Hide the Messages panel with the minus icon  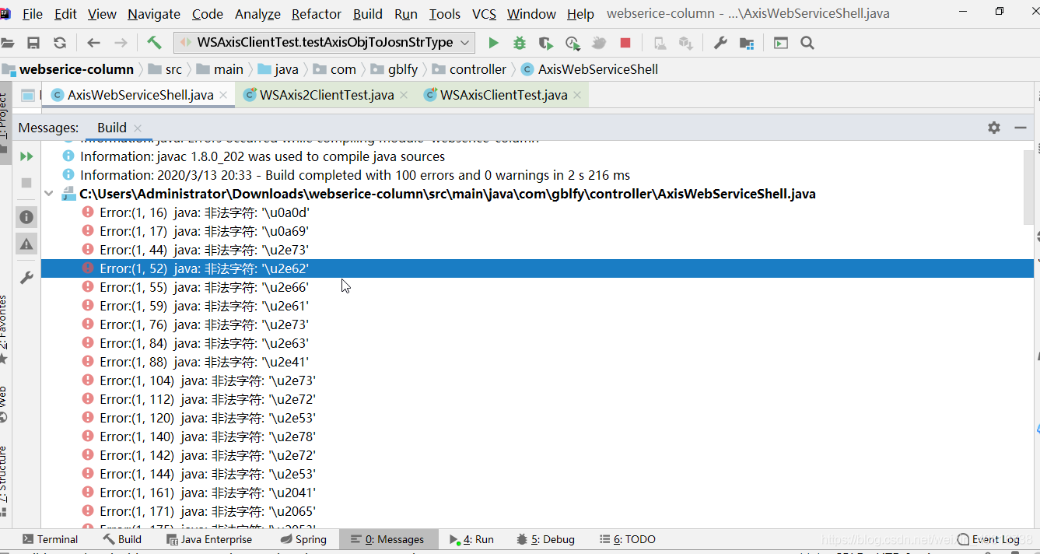click(x=1021, y=128)
